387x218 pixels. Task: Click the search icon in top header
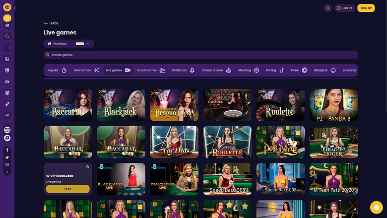point(328,8)
